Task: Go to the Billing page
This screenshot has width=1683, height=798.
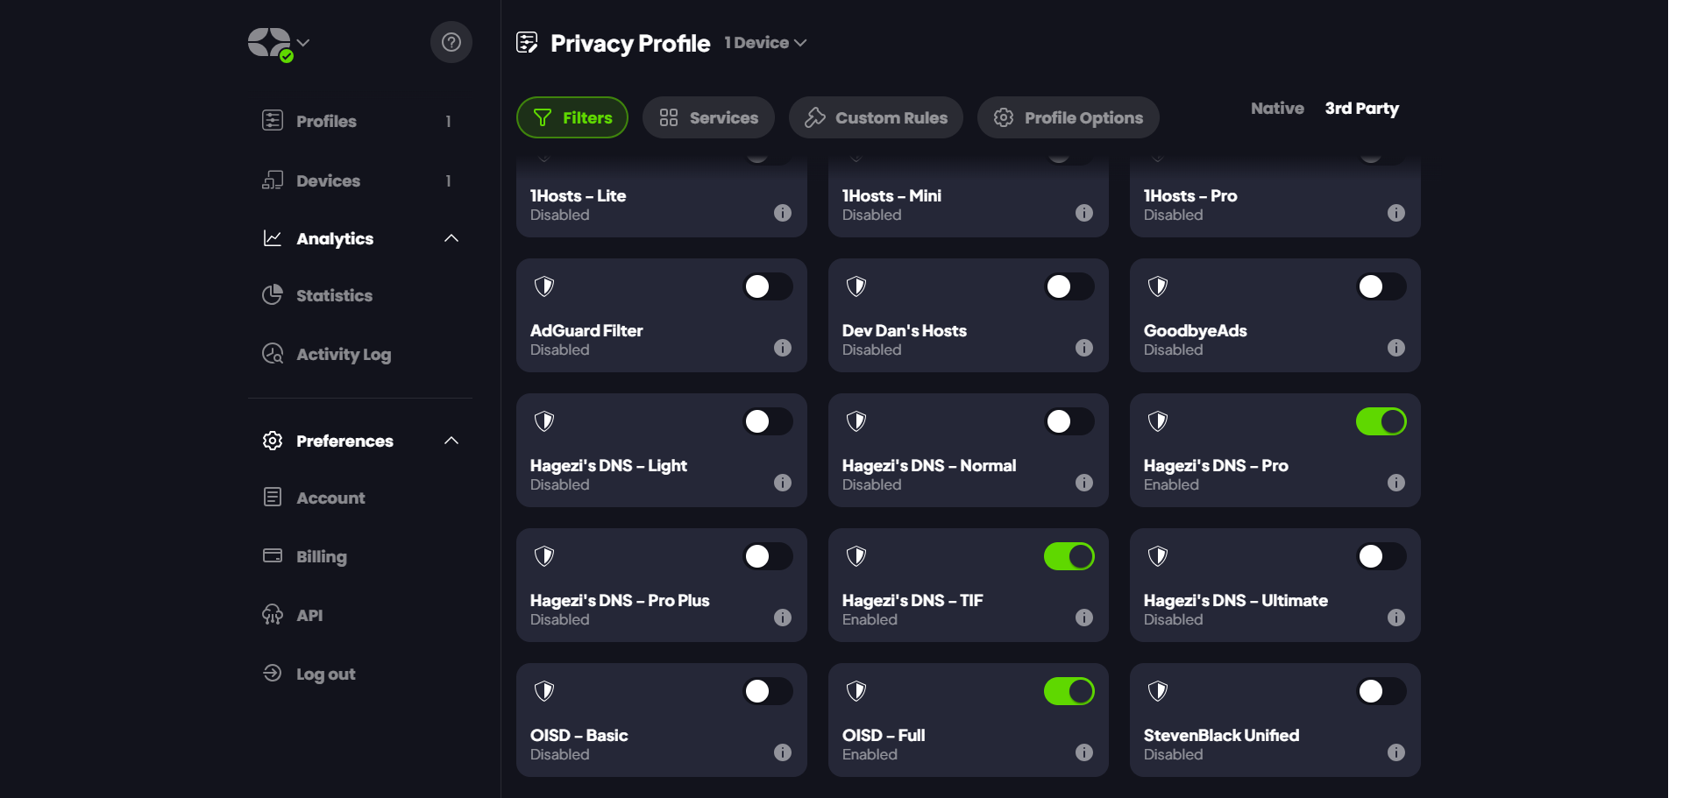Action: pos(321,556)
